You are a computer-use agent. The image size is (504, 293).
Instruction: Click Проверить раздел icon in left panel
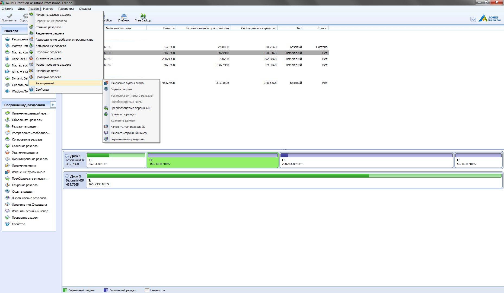click(7, 218)
